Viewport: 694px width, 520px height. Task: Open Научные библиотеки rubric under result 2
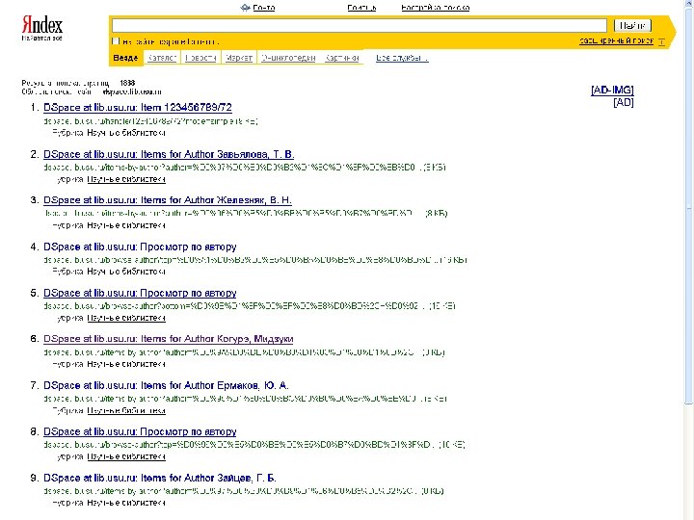pyautogui.click(x=126, y=179)
